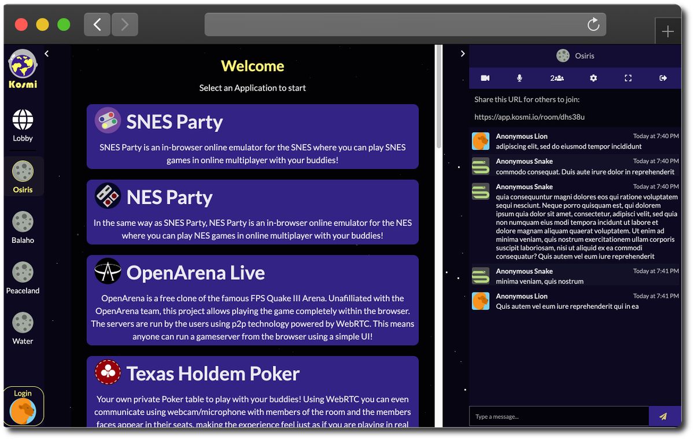Click the Texas Holdem Poker club icon
Viewport: 694px width, 440px height.
pos(108,372)
